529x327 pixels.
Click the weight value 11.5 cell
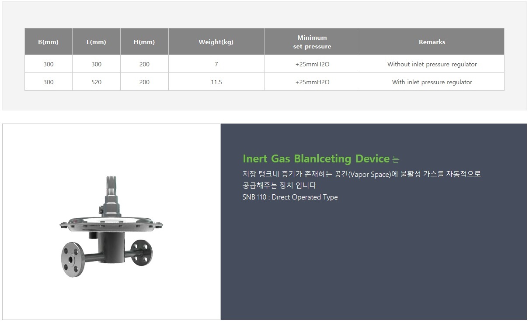(216, 82)
